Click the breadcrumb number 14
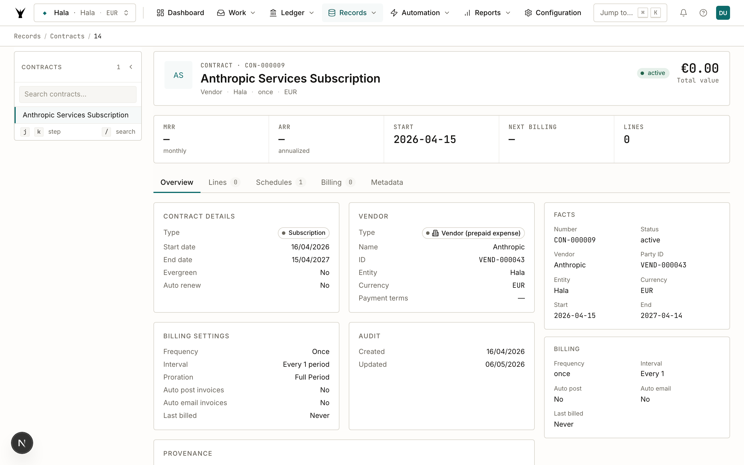The image size is (744, 465). (x=98, y=36)
